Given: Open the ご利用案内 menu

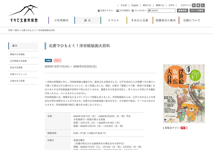Looking at the screenshot, I should click(x=61, y=20).
